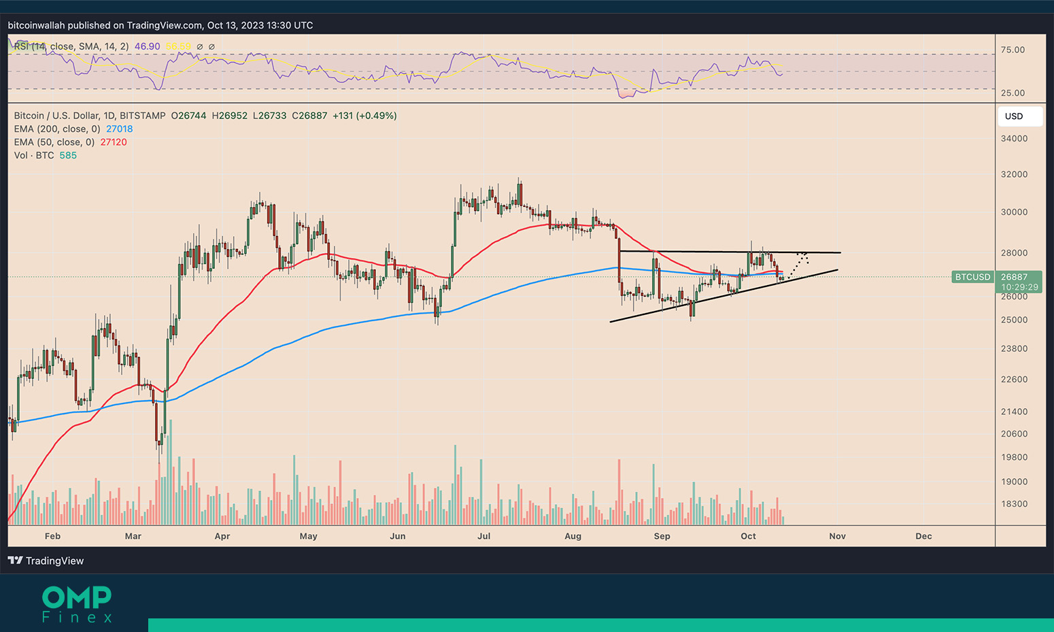Click the 19000 price axis label
This screenshot has height=632, width=1054.
coord(1014,481)
